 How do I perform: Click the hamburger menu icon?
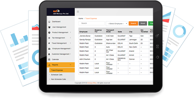(78, 11)
